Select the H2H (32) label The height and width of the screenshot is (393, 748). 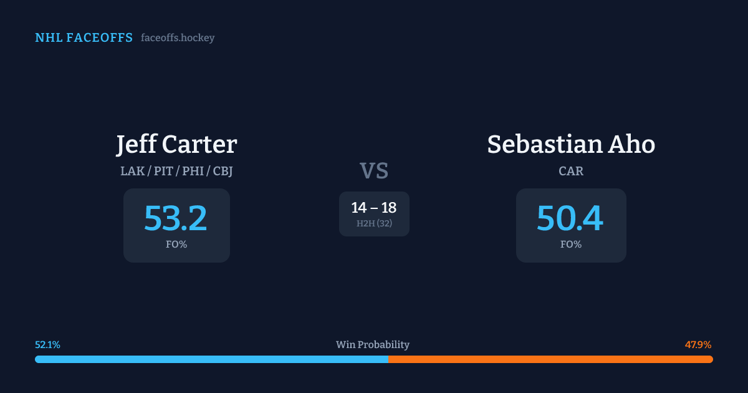coord(374,223)
